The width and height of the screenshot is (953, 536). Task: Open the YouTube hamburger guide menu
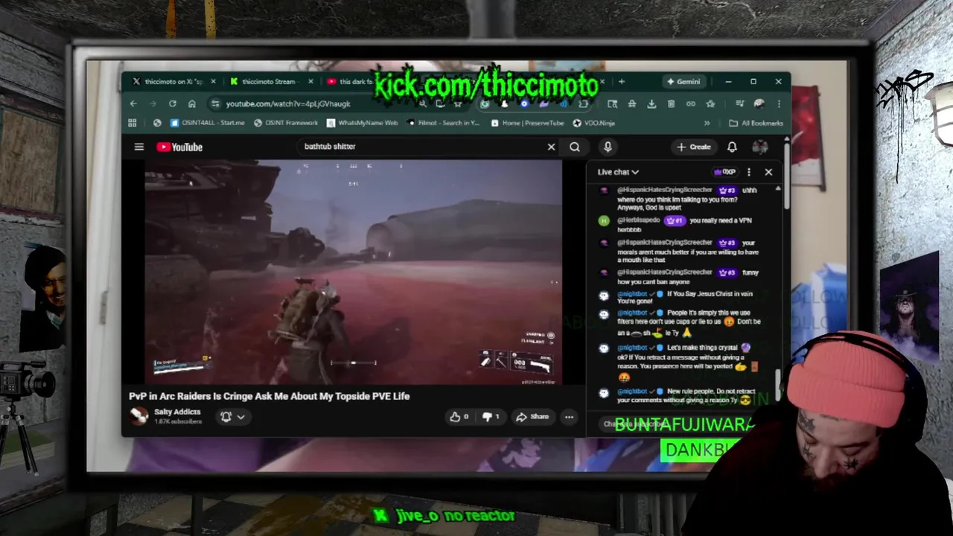pos(139,147)
